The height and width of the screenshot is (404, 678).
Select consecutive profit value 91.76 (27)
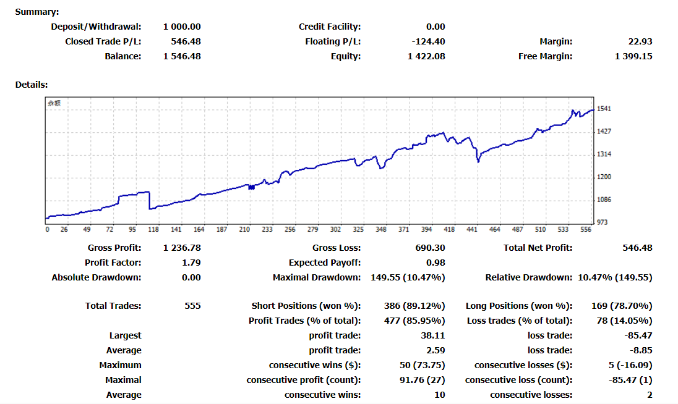[423, 381]
